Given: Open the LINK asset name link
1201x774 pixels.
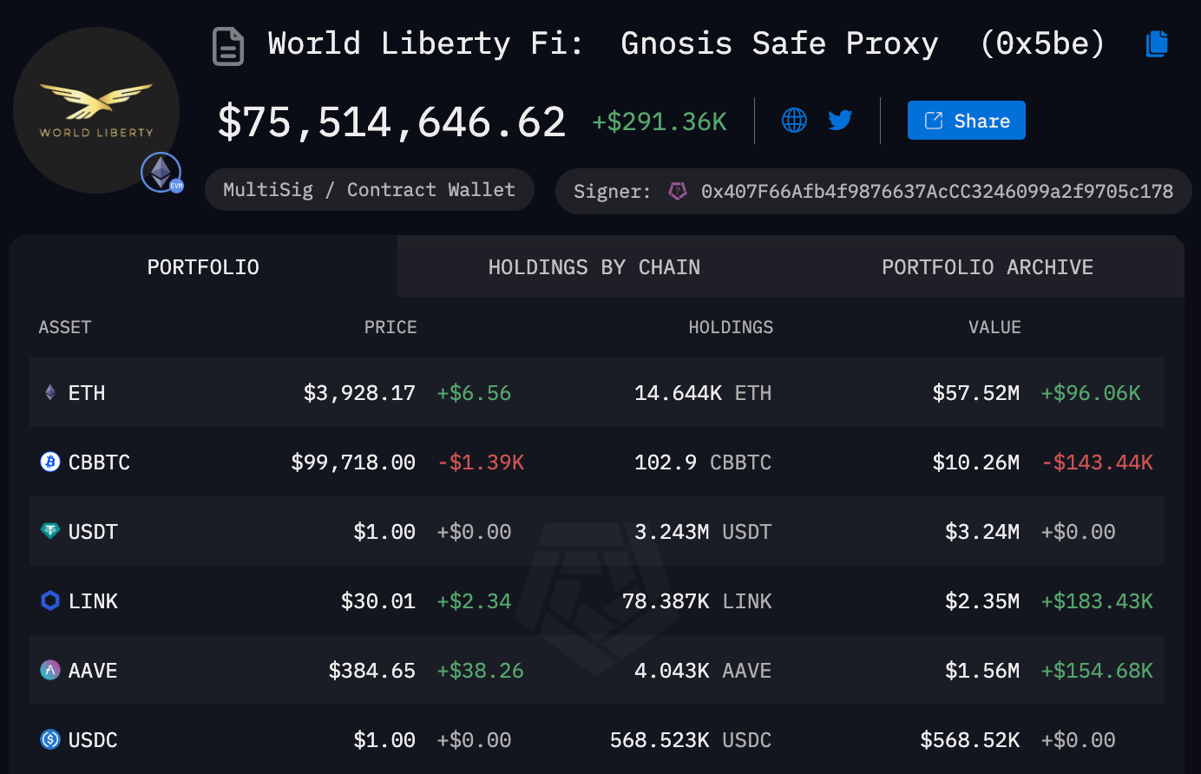Looking at the screenshot, I should click(x=93, y=601).
